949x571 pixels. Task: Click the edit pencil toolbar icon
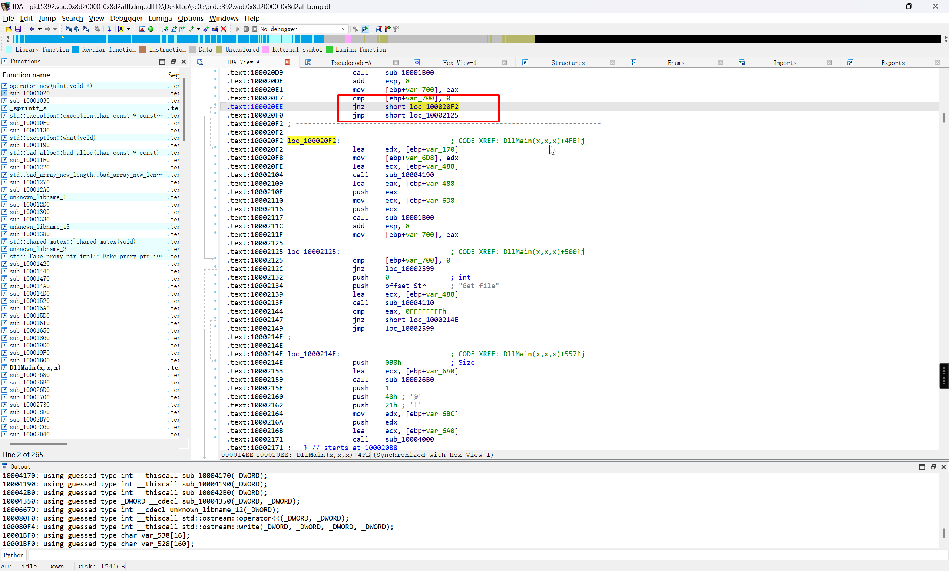tap(215, 29)
